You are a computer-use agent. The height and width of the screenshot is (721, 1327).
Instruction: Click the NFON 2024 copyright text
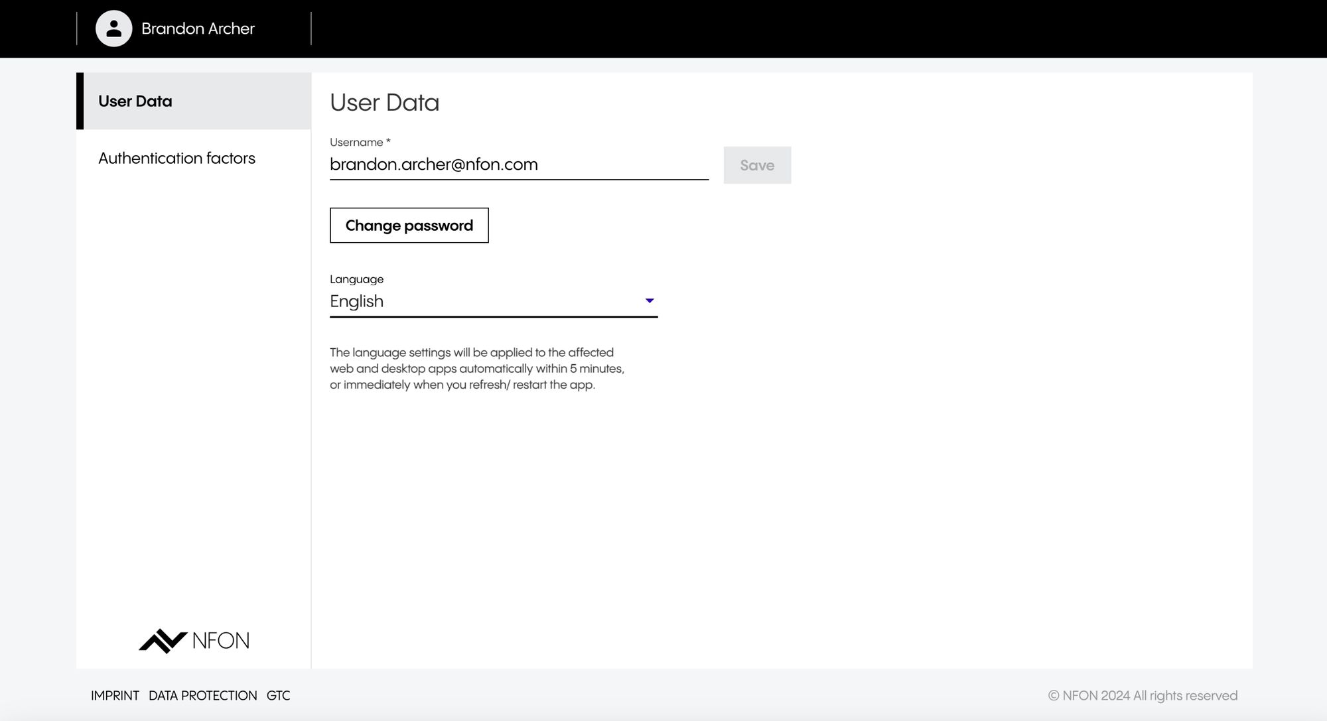pos(1143,695)
